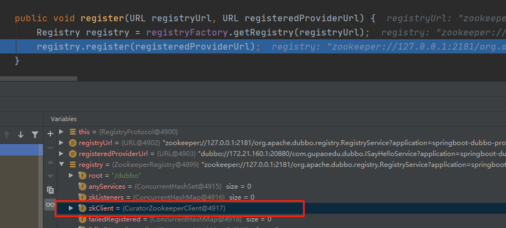Select the zkClient = {CuratorZookeeperClient@4917} row
This screenshot has width=506, height=228.
click(x=281, y=208)
